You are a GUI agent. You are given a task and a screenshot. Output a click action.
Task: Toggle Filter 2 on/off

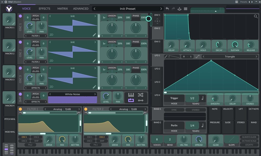[86, 109]
